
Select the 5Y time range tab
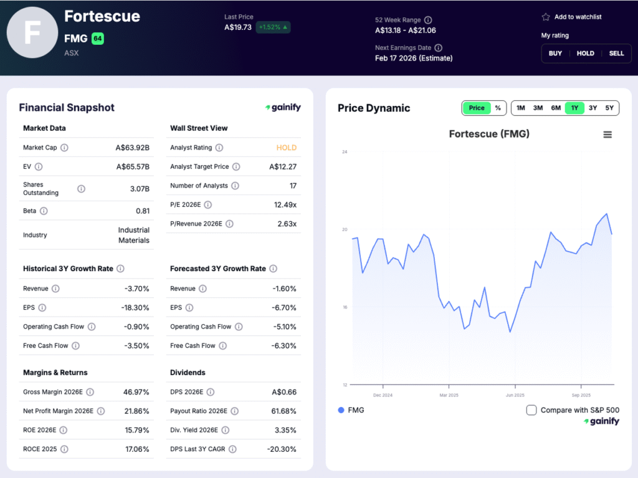pos(609,107)
